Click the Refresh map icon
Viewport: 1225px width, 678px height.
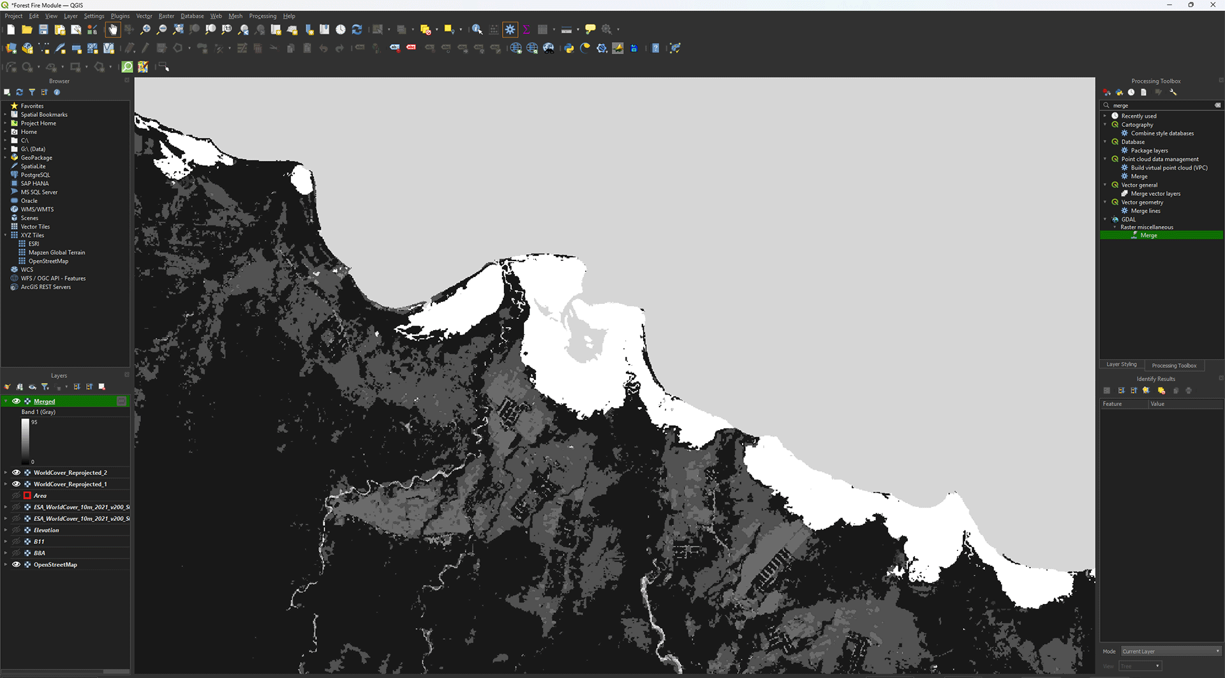point(357,29)
